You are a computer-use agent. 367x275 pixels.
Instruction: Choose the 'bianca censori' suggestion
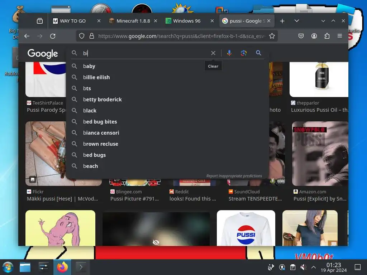pos(167,133)
